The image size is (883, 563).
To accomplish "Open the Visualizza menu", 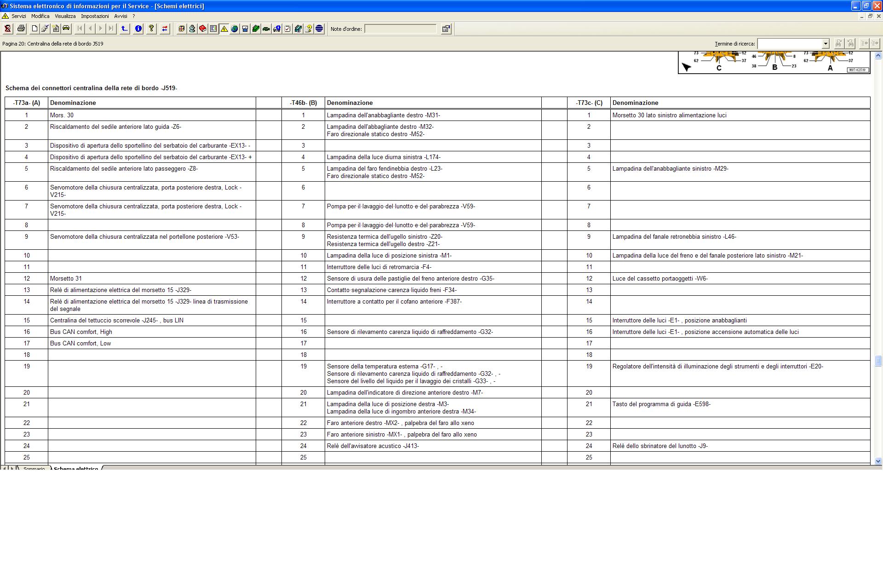I will click(x=65, y=16).
